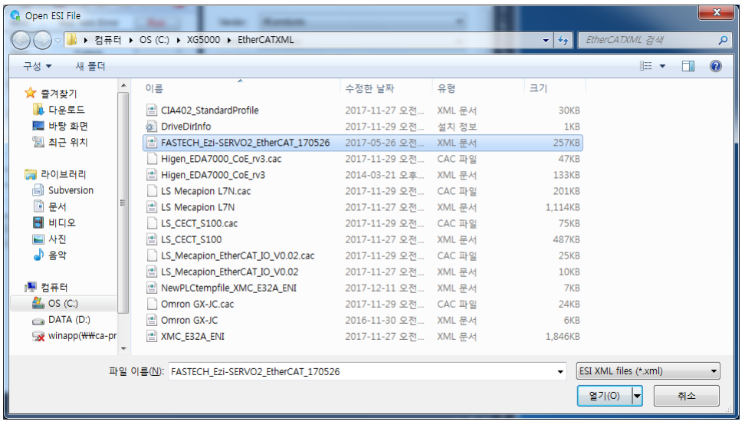745x425 pixels.
Task: Open help with the question mark icon
Action: 716,66
